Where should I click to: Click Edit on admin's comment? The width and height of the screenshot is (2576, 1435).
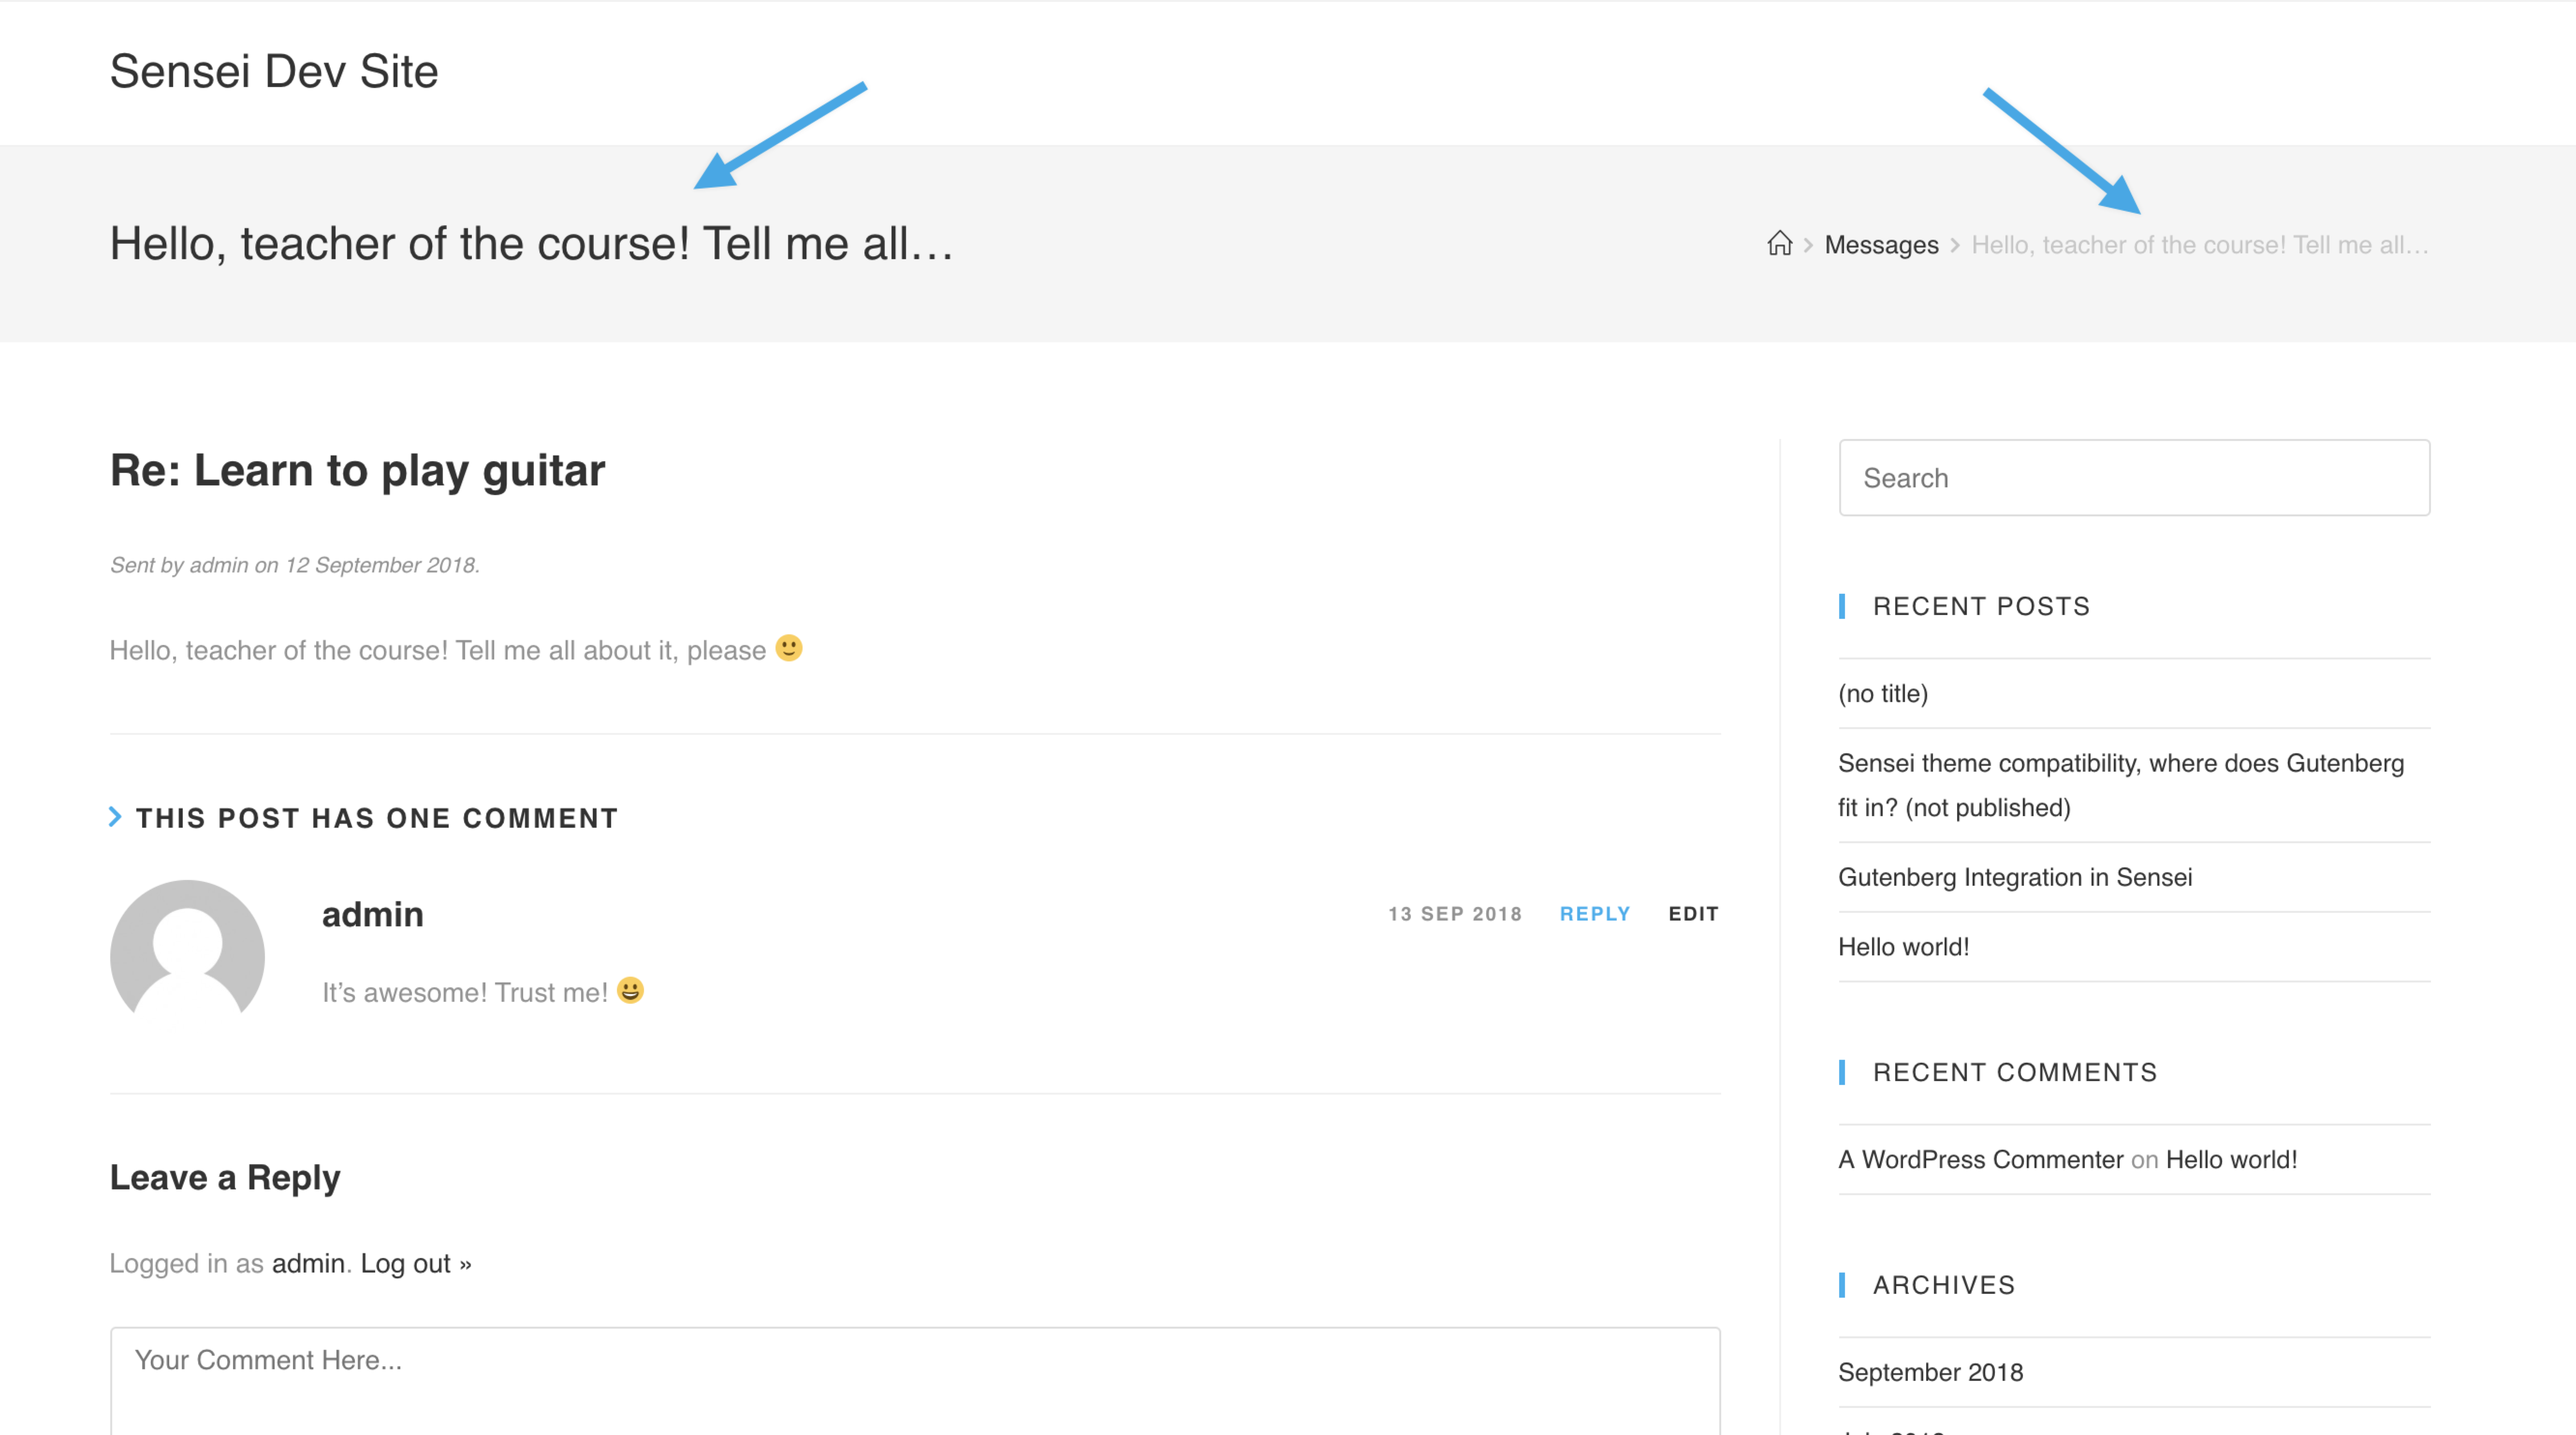1693,913
